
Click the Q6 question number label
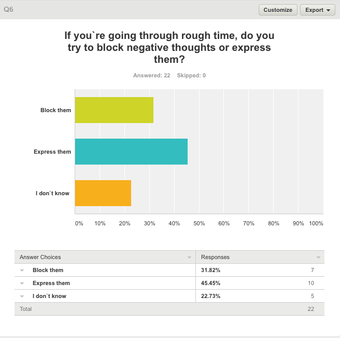click(9, 9)
